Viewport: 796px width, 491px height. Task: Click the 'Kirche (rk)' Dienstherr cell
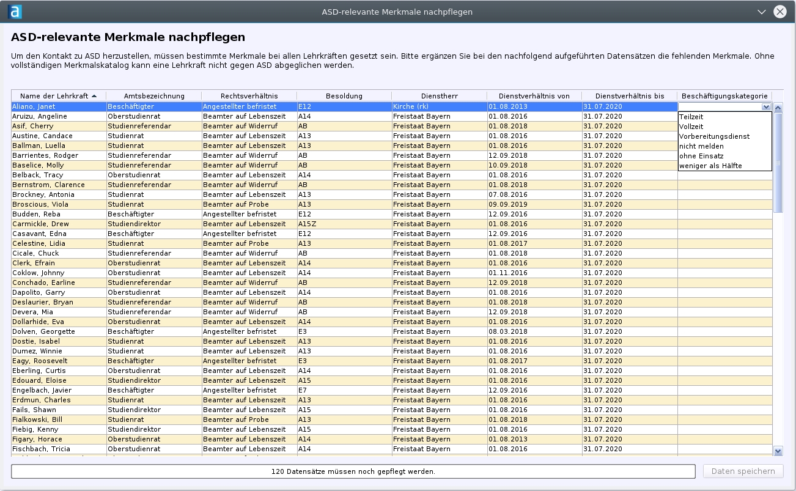point(440,106)
